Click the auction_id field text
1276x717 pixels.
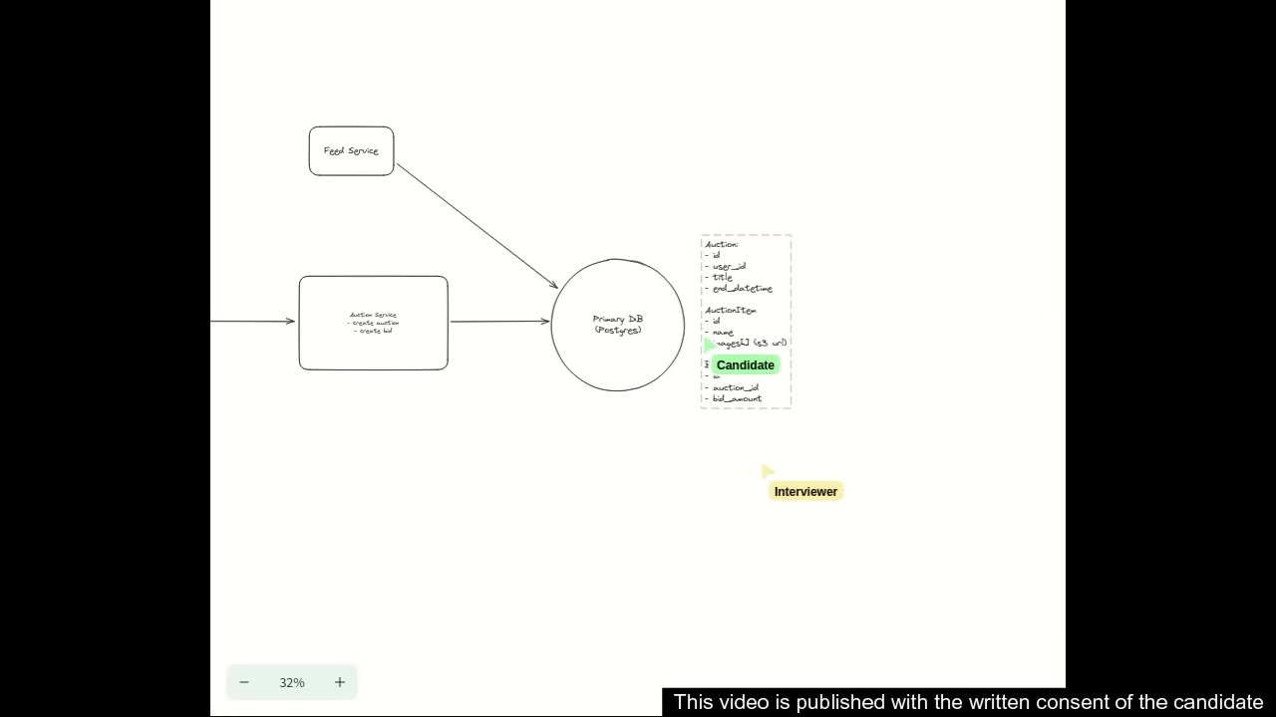(x=735, y=387)
